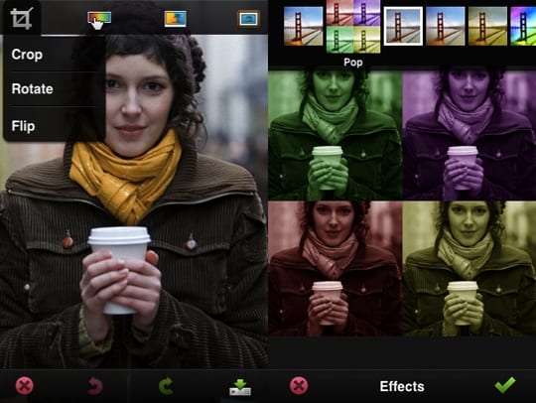Tap the green-tinted preview panel

(335, 135)
